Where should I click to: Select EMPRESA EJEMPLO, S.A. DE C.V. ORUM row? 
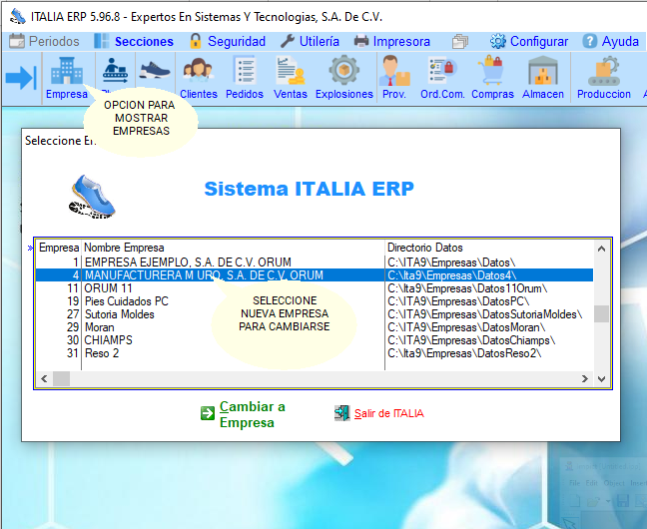(315, 263)
